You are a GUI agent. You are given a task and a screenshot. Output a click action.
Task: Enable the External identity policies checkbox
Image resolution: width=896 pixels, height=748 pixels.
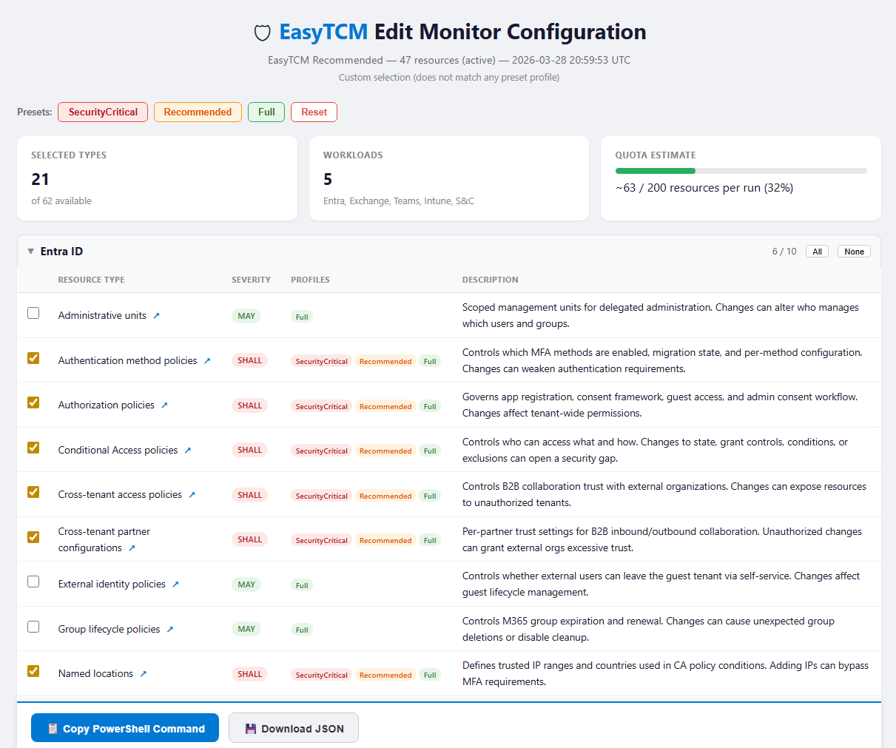point(33,582)
